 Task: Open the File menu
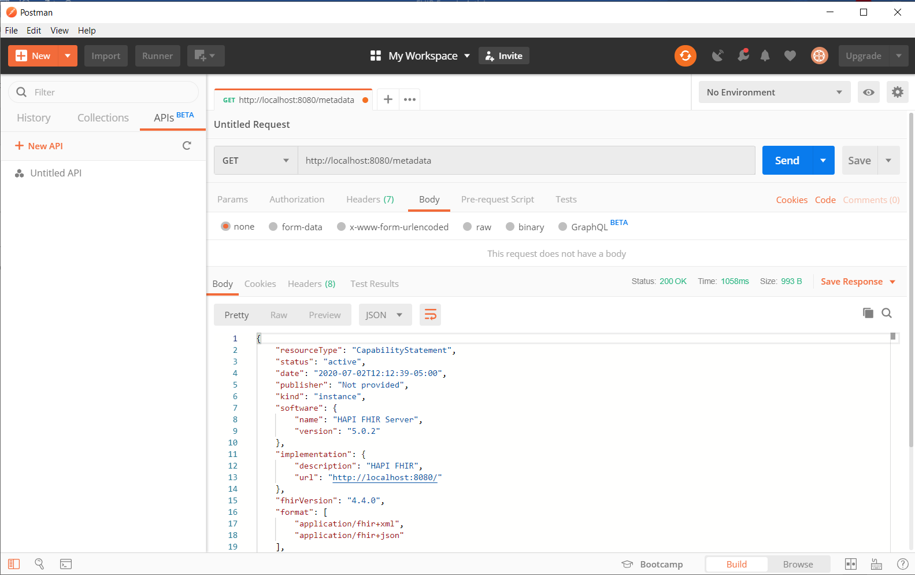(12, 30)
